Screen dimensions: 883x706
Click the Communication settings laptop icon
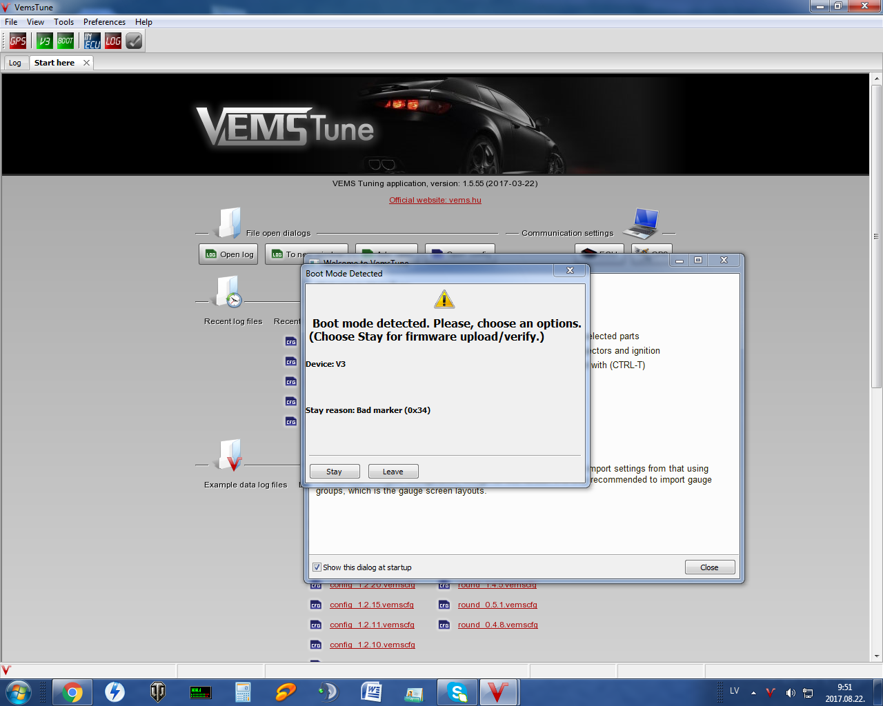click(x=642, y=223)
